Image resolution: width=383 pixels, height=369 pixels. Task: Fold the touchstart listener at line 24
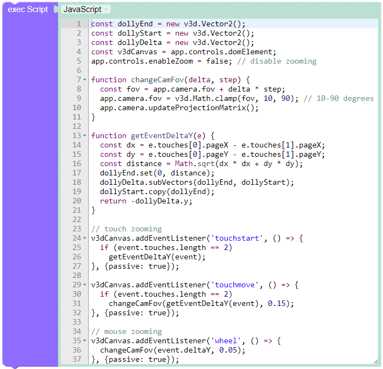coord(85,238)
